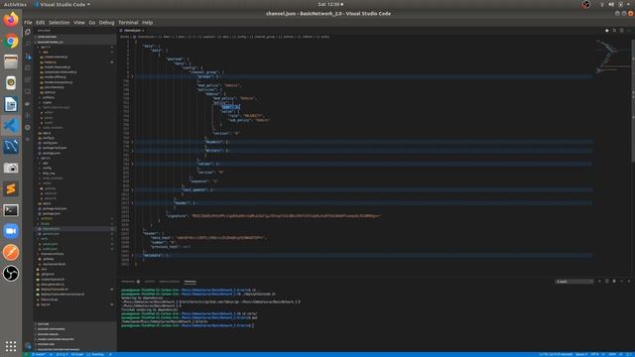Screen dimensions: 635x357
Task: Launch Postman from the dock
Action: click(11, 252)
